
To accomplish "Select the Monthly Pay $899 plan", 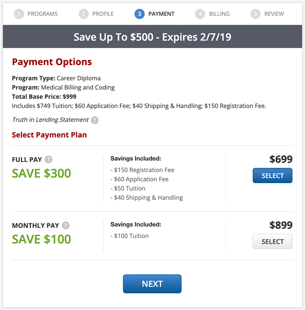I will (x=272, y=242).
